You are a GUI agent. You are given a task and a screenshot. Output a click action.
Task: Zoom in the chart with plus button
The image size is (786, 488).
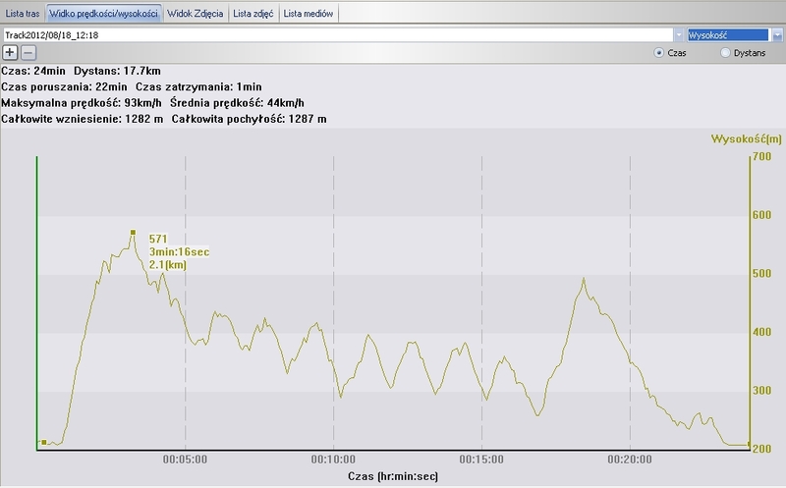click(10, 53)
